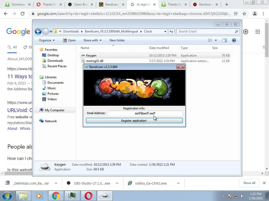The width and height of the screenshot is (269, 201).
Task: Switch to the last Bandicam tab with red icon
Action: click(x=205, y=5)
